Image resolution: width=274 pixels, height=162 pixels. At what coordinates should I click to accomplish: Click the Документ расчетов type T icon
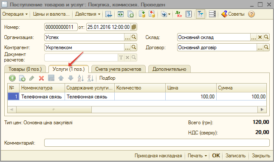121,57
